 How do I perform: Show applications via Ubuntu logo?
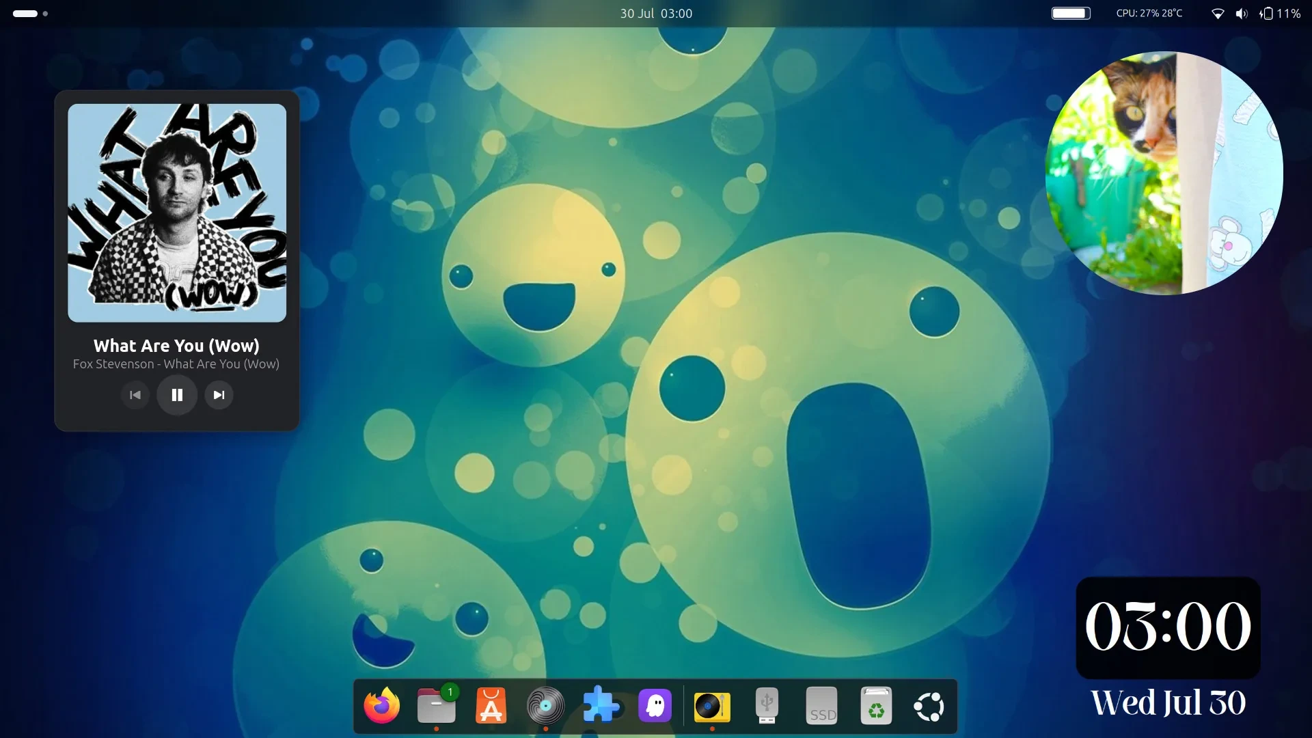pyautogui.click(x=929, y=706)
